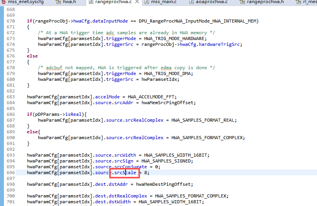Click the C file icon on mss_main.c tab
Image resolution: width=317 pixels, height=206 pixels.
pyautogui.click(x=147, y=2)
